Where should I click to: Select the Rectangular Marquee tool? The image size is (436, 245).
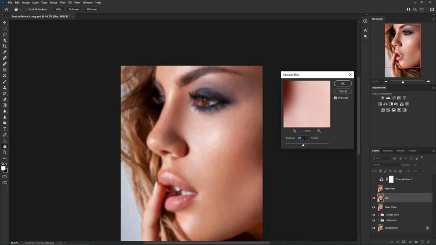[x=5, y=28]
